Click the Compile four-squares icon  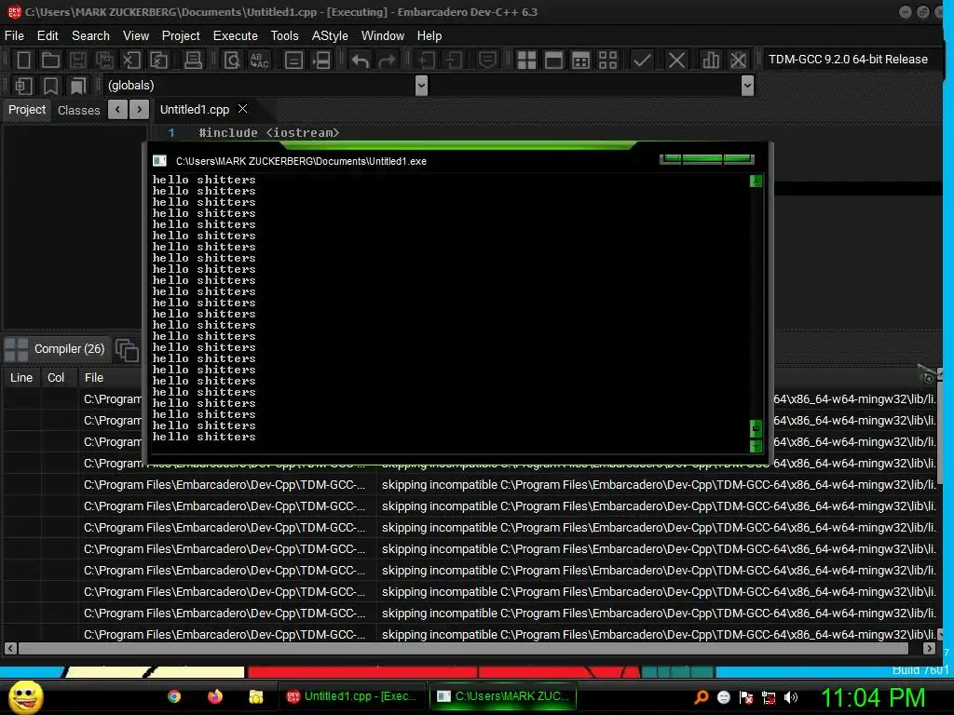526,60
